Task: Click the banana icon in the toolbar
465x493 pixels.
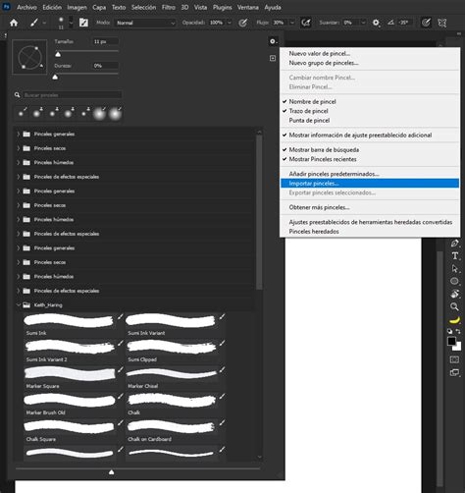Action: coord(454,319)
